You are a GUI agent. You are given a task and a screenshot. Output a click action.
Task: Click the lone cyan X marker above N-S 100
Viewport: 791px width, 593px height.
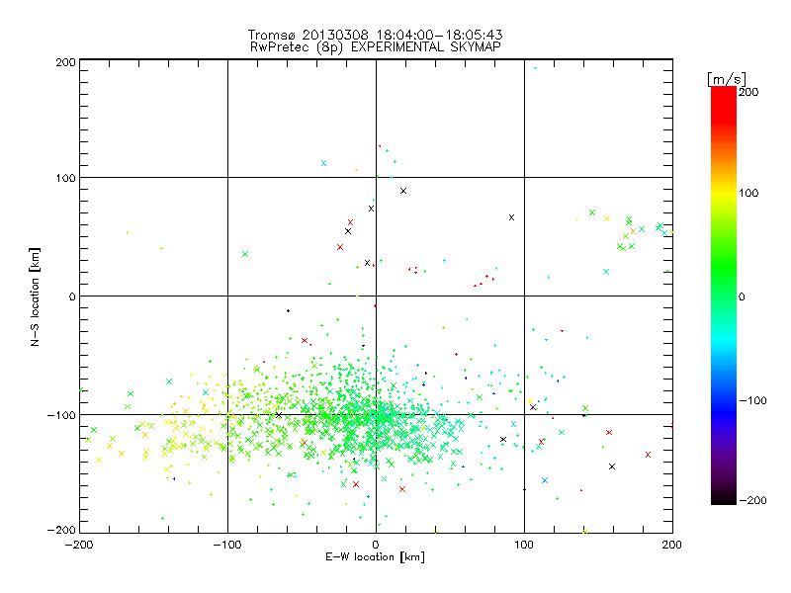[x=324, y=163]
